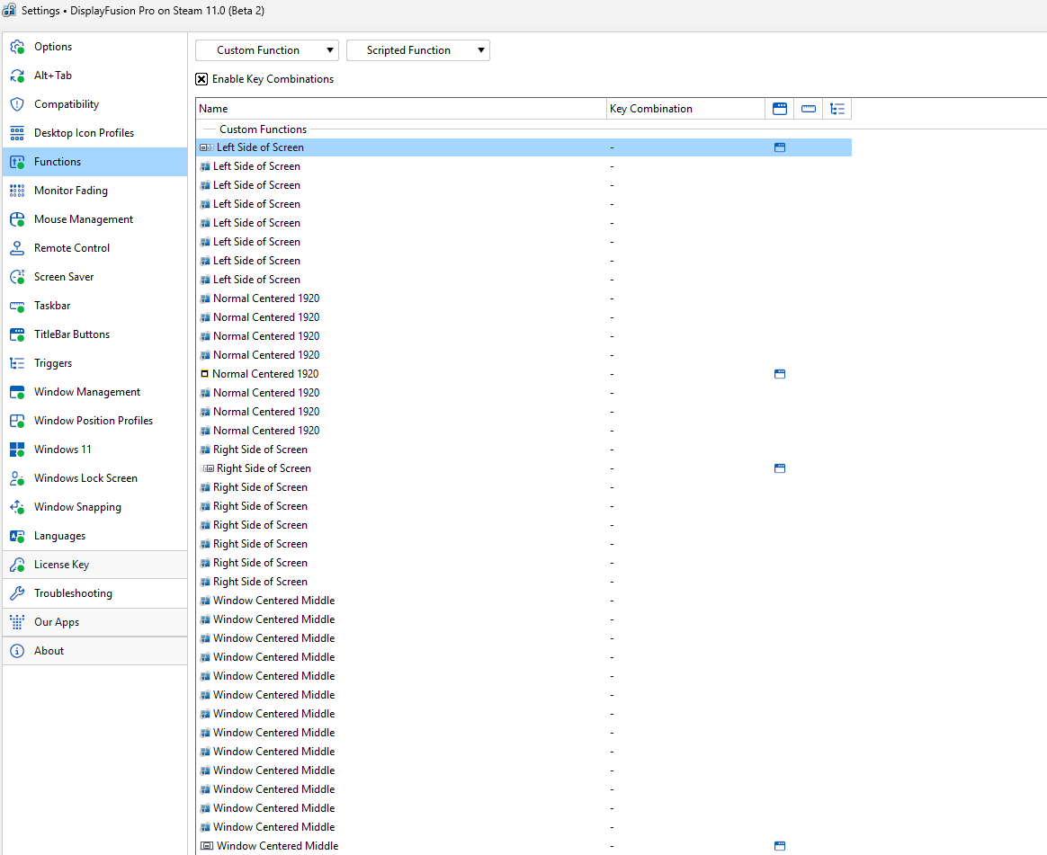The image size is (1047, 855).
Task: Click the About info icon
Action: coord(17,650)
